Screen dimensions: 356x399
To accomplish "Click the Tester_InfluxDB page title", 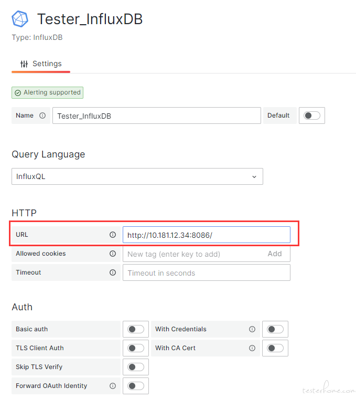I will pyautogui.click(x=90, y=19).
